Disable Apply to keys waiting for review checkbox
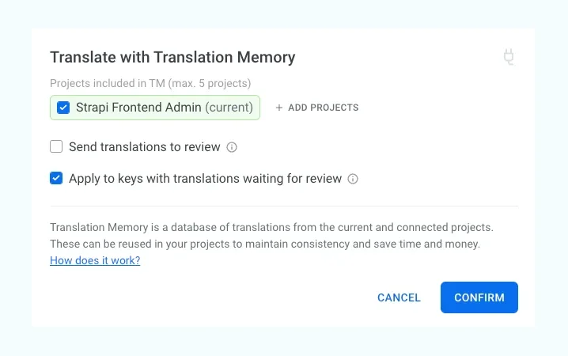 (56, 179)
